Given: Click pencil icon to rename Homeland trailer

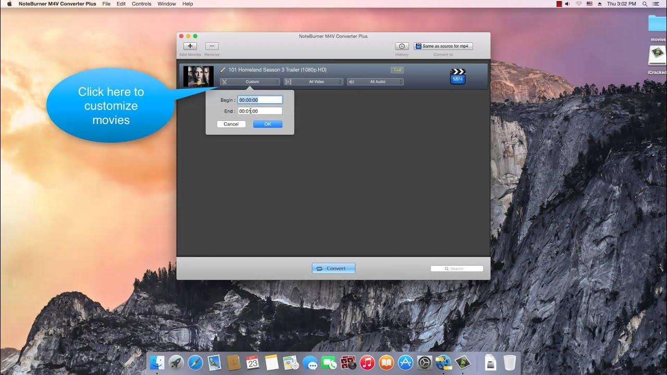Looking at the screenshot, I should click(x=223, y=70).
